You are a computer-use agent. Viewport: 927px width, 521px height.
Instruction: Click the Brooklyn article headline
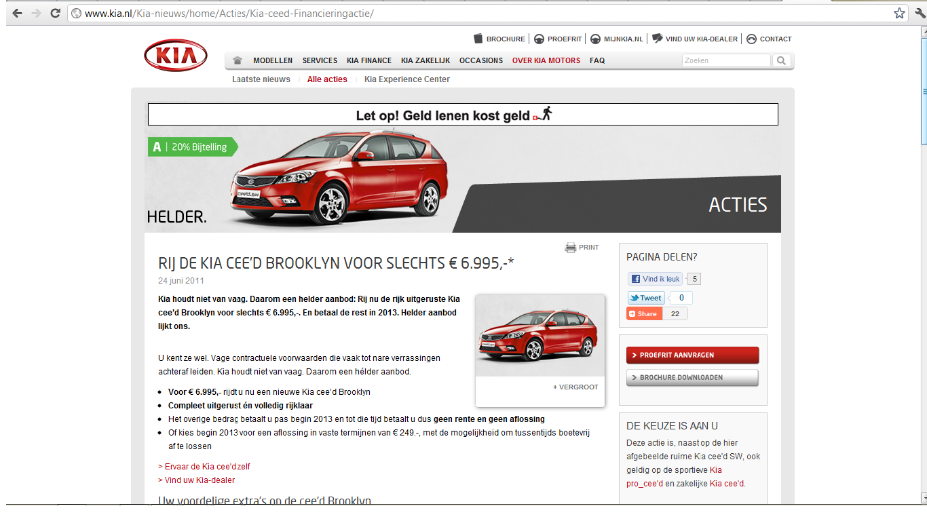click(x=336, y=263)
